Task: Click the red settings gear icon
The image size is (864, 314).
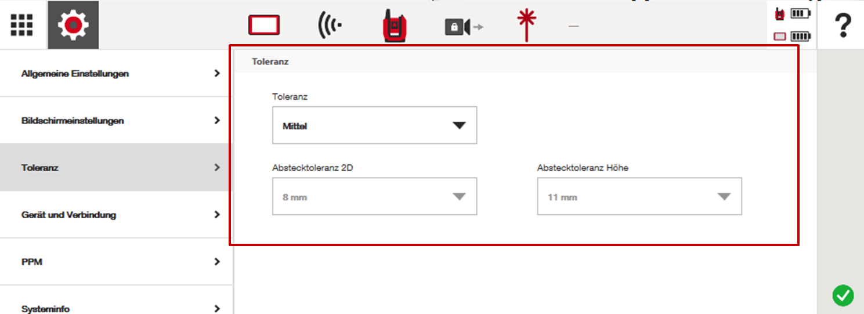Action: [73, 25]
